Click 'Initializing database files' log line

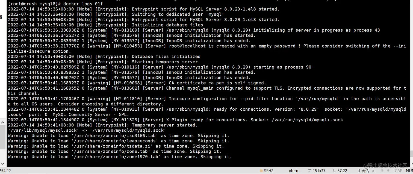167,25
